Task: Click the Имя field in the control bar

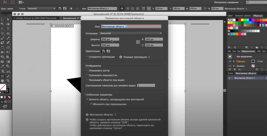Action: (x=102, y=9)
